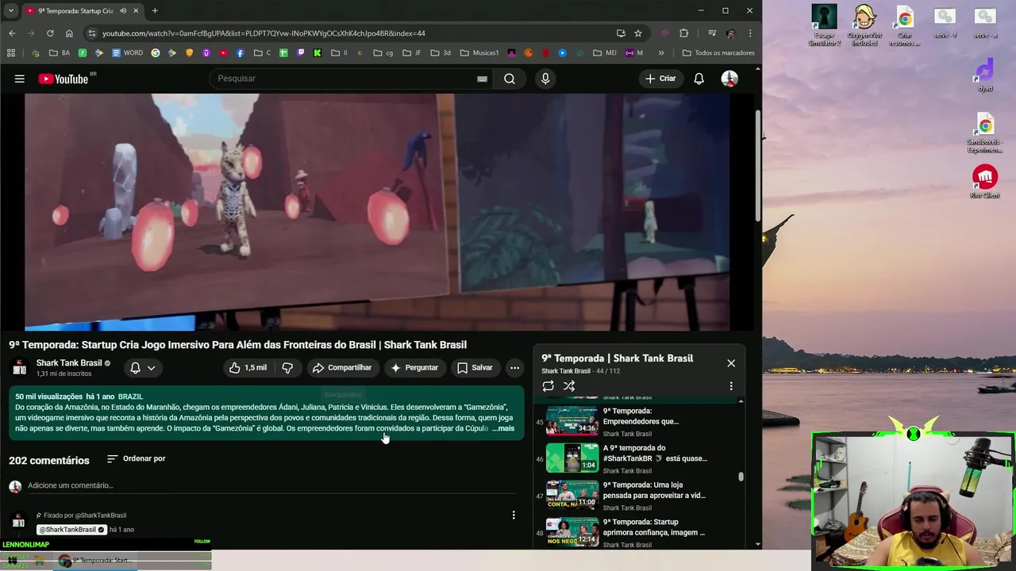Open the Chrome tab search dropdown
The image size is (1016, 571).
tap(12, 11)
